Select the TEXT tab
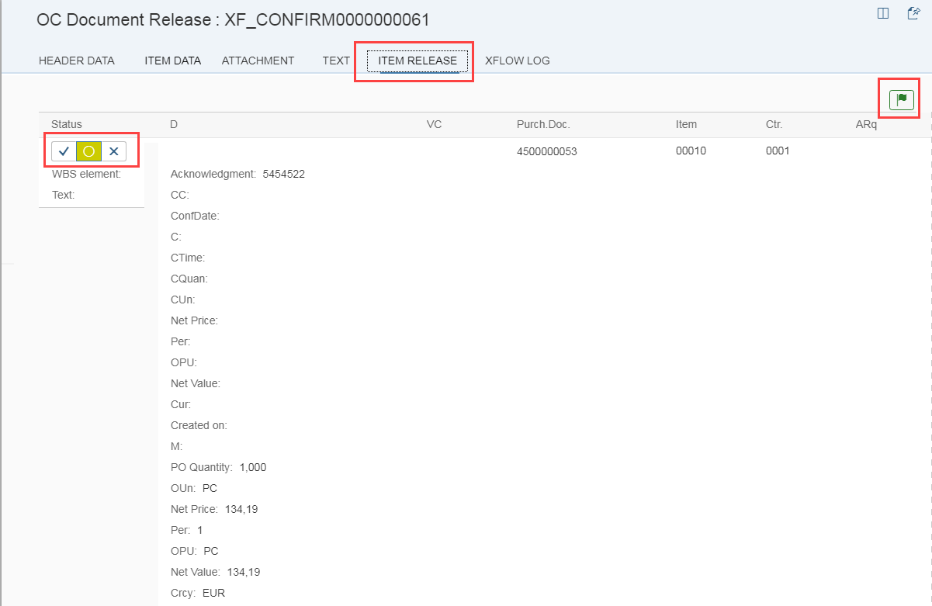 [336, 61]
